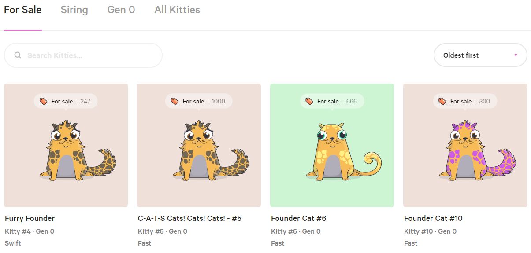Open the Oldest first sort dropdown

(x=480, y=55)
